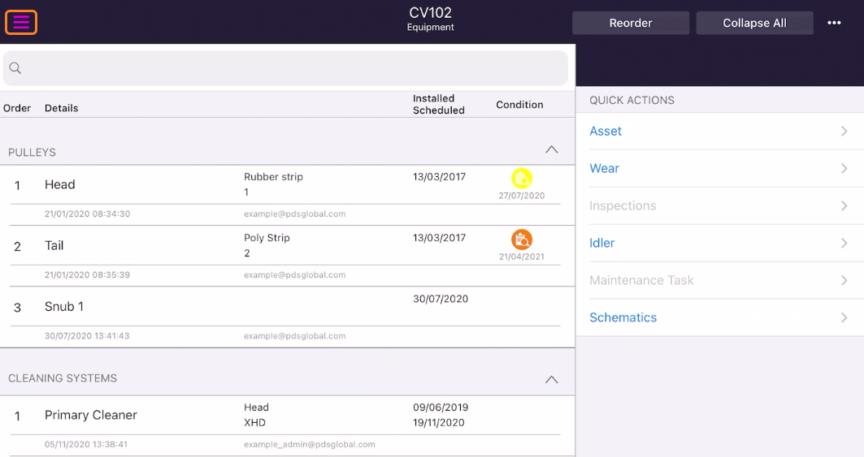Click the search magnifier icon
This screenshot has width=864, height=457.
pyautogui.click(x=15, y=67)
